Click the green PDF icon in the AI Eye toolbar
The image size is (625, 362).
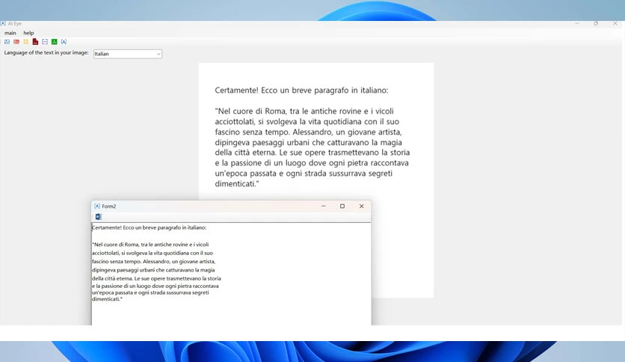pos(55,42)
